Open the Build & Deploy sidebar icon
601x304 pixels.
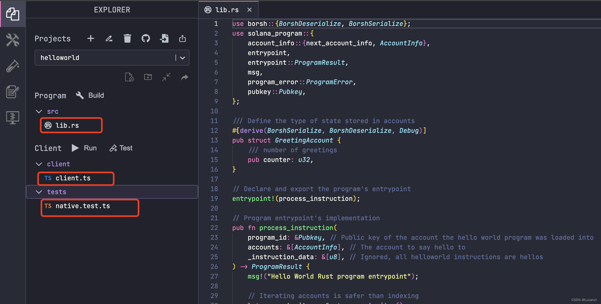pos(12,40)
